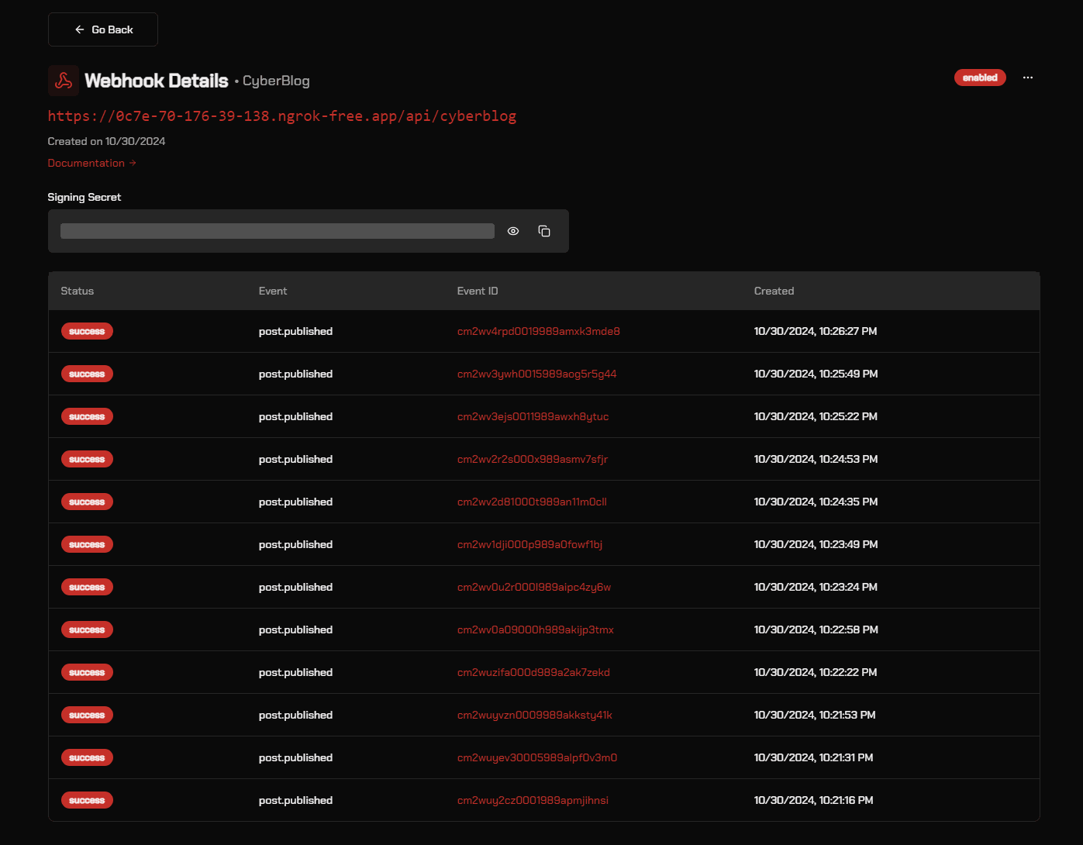Reveal the signing secret with eye icon
This screenshot has height=845, width=1083.
513,231
